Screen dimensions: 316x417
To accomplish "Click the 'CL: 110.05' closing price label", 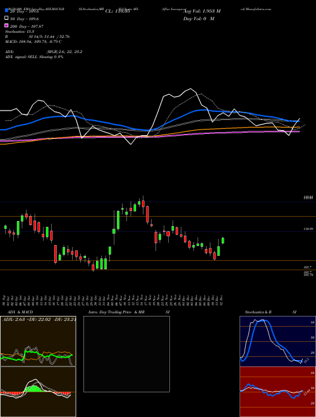I will (x=118, y=11).
